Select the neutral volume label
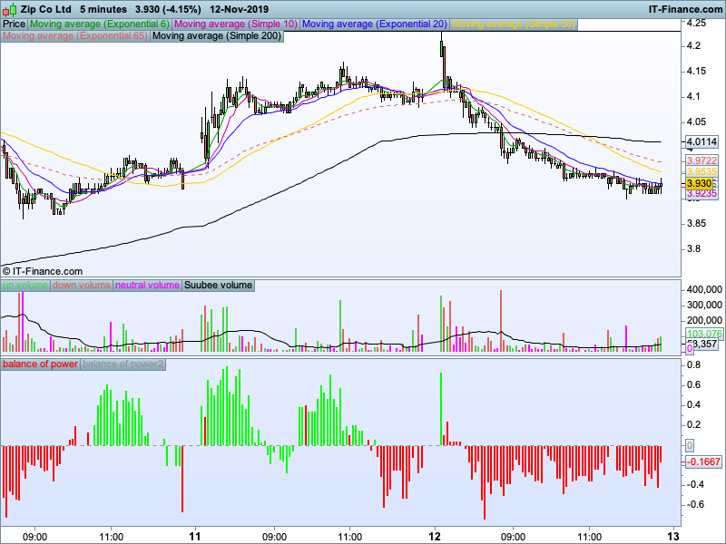The height and width of the screenshot is (544, 726). pyautogui.click(x=147, y=285)
